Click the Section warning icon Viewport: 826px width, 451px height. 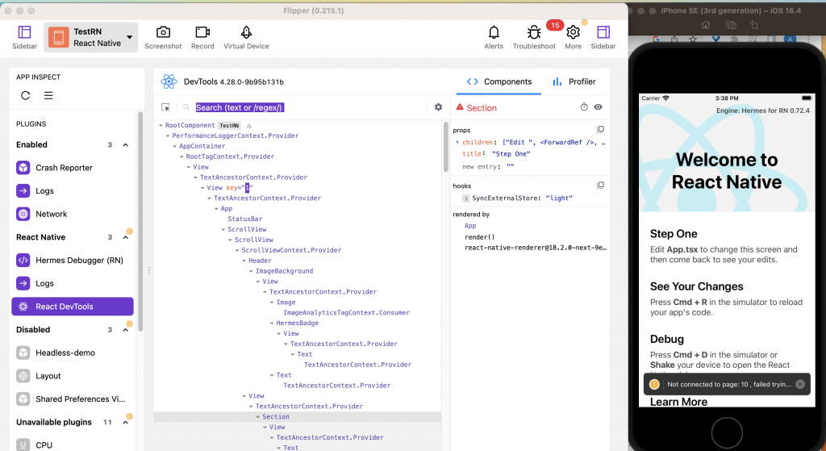pos(460,107)
